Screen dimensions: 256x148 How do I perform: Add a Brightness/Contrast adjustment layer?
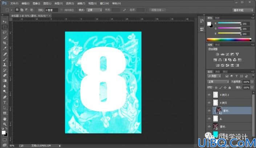[217, 54]
